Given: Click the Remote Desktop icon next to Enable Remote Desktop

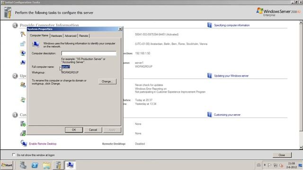Looking at the screenshot, I should 24,144.
